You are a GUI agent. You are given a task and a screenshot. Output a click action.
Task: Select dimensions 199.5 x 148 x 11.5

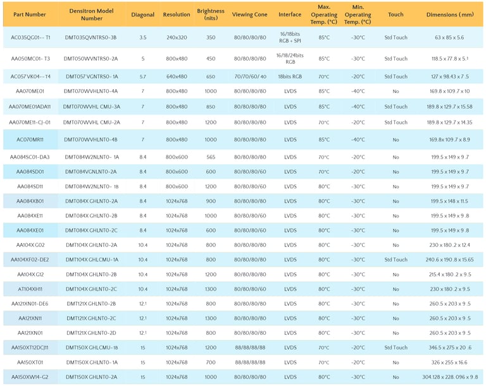(x=449, y=201)
